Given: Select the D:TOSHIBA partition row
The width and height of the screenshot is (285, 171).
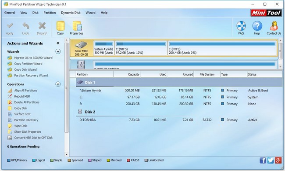Looking at the screenshot, I should click(179, 120).
